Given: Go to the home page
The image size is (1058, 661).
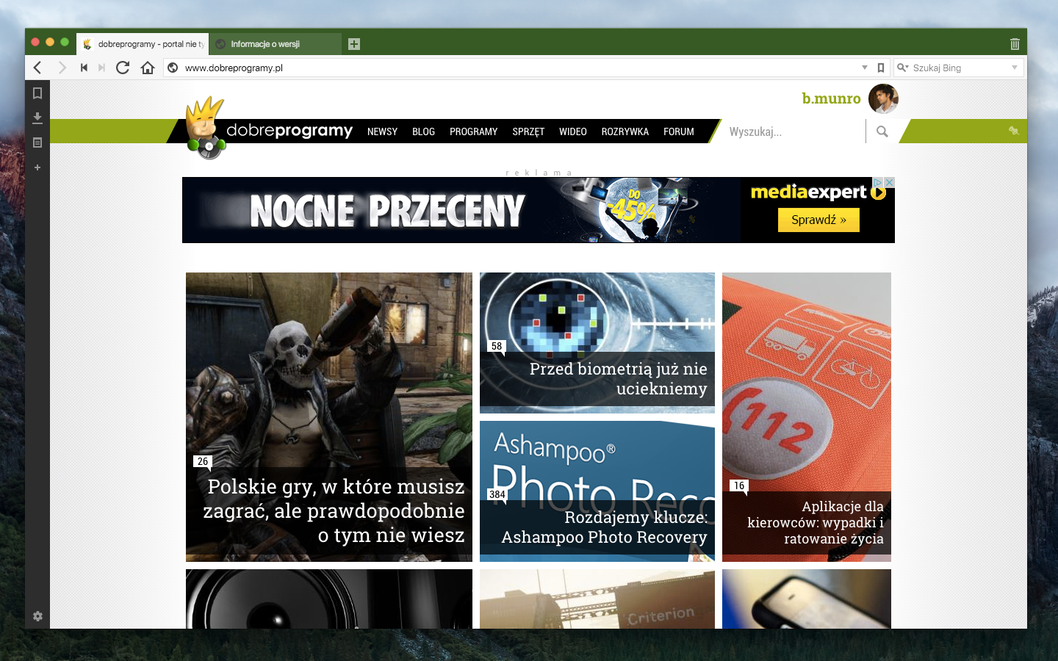Looking at the screenshot, I should tap(148, 68).
